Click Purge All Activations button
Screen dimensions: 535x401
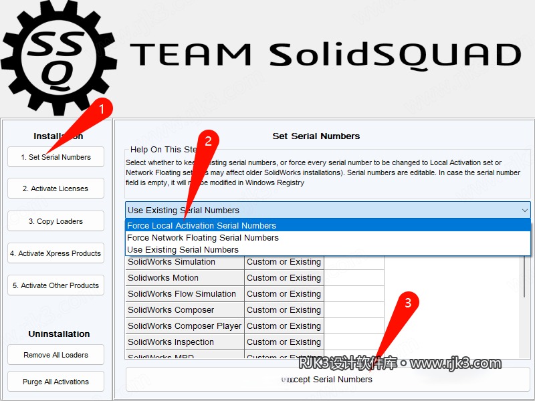(x=56, y=381)
